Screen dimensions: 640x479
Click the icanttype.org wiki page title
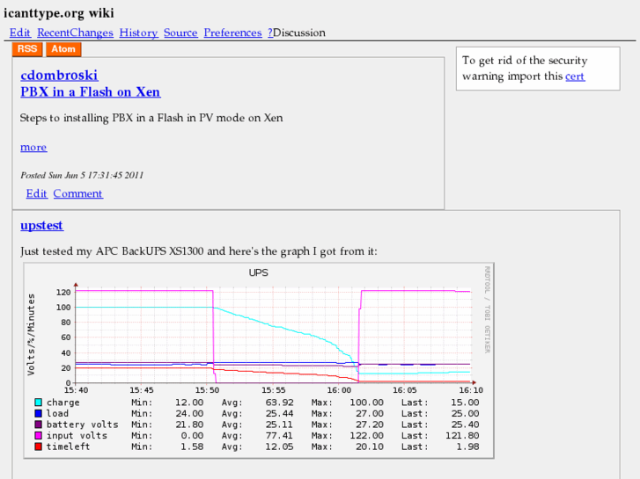tap(59, 13)
